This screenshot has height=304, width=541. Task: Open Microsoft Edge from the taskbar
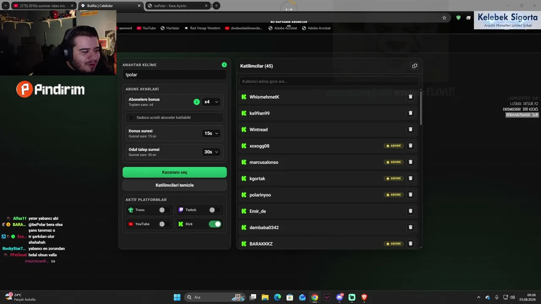click(277, 297)
